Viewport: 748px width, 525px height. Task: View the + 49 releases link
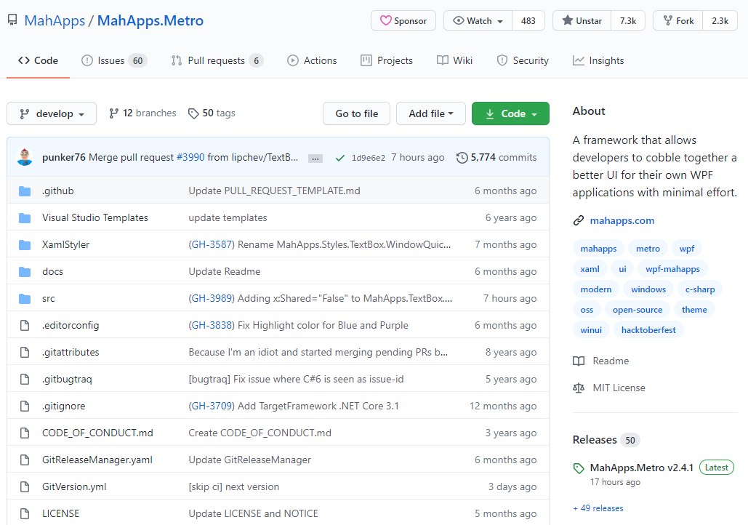(598, 508)
